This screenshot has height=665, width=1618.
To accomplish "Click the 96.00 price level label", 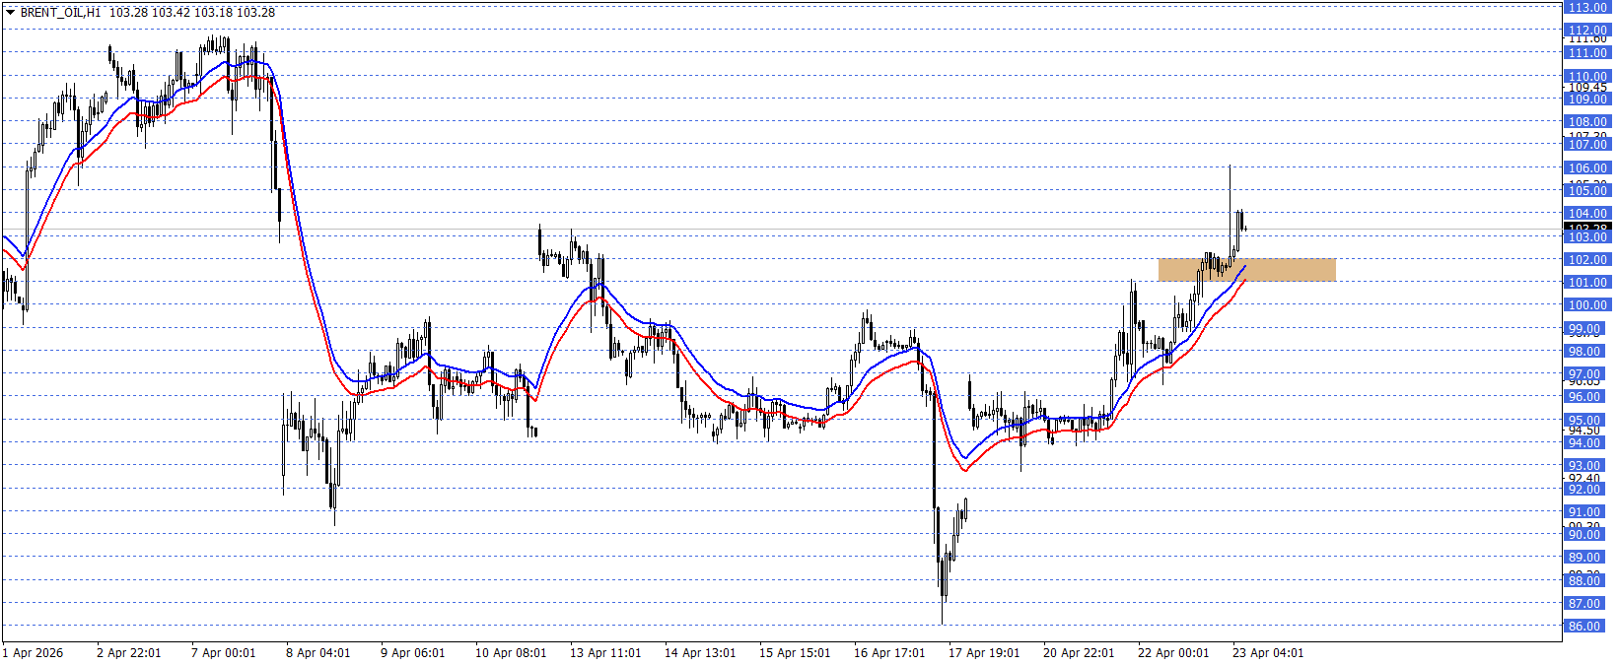I will pyautogui.click(x=1584, y=397).
